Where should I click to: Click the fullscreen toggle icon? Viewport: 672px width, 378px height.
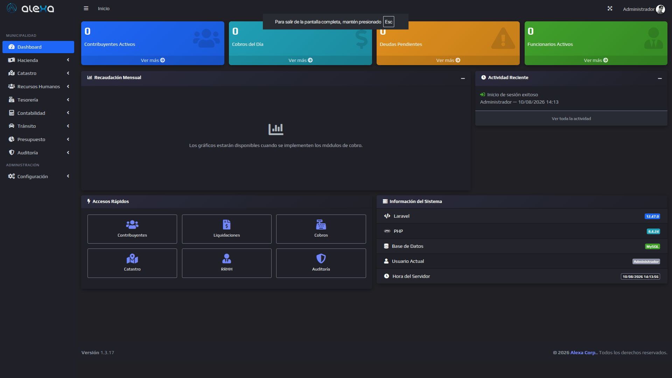[x=610, y=8]
